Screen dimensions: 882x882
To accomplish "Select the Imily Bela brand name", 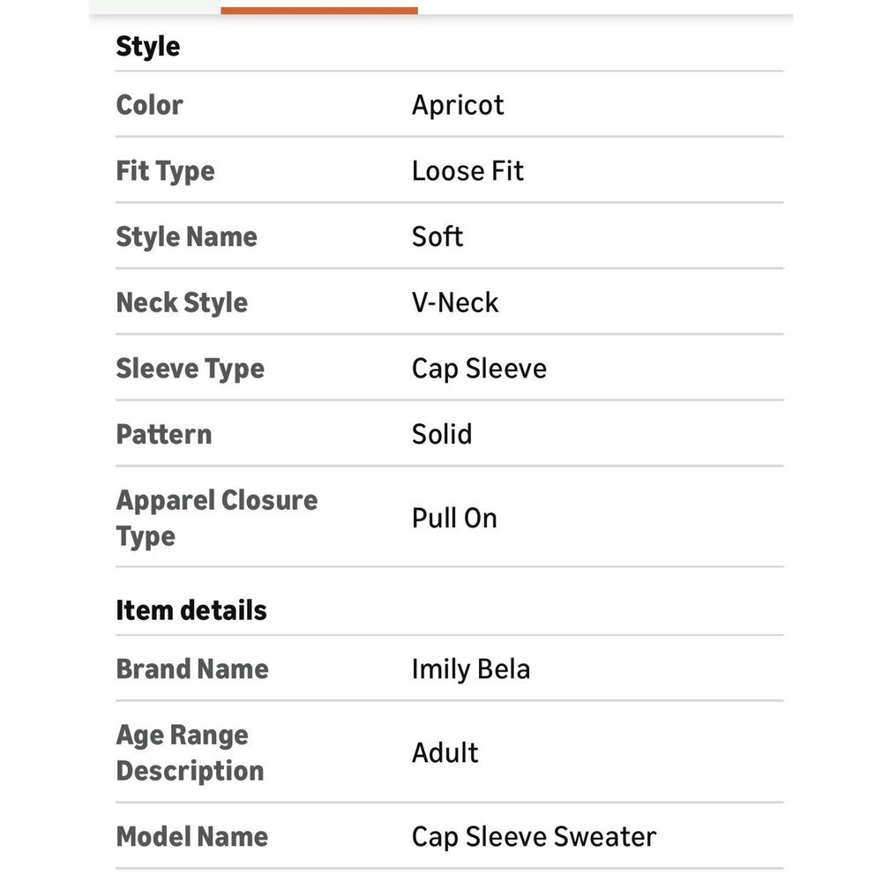I will tap(471, 669).
